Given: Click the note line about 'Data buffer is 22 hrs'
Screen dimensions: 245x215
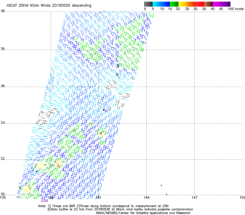Looking at the screenshot, I should pyautogui.click(x=120, y=209).
